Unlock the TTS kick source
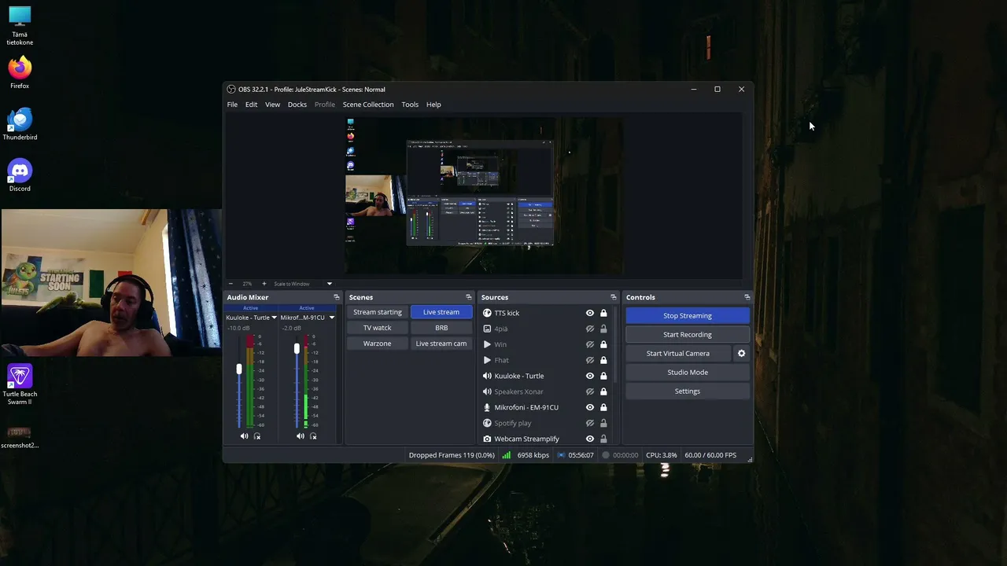Image resolution: width=1007 pixels, height=566 pixels. point(603,313)
